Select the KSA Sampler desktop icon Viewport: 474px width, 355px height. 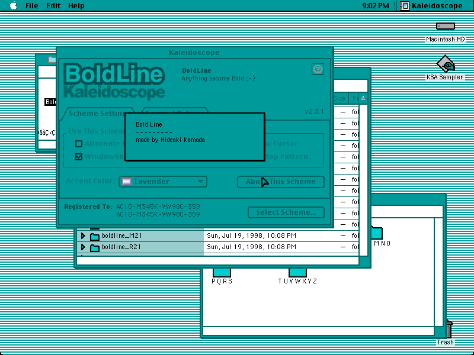click(446, 63)
